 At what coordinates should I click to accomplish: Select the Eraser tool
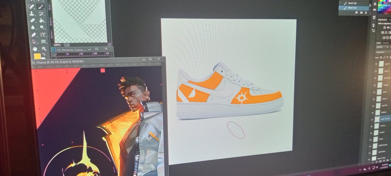[x=32, y=20]
